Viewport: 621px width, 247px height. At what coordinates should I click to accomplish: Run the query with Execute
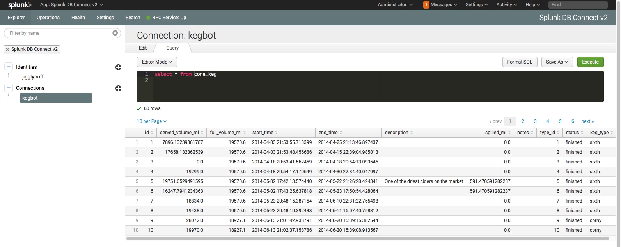point(590,62)
